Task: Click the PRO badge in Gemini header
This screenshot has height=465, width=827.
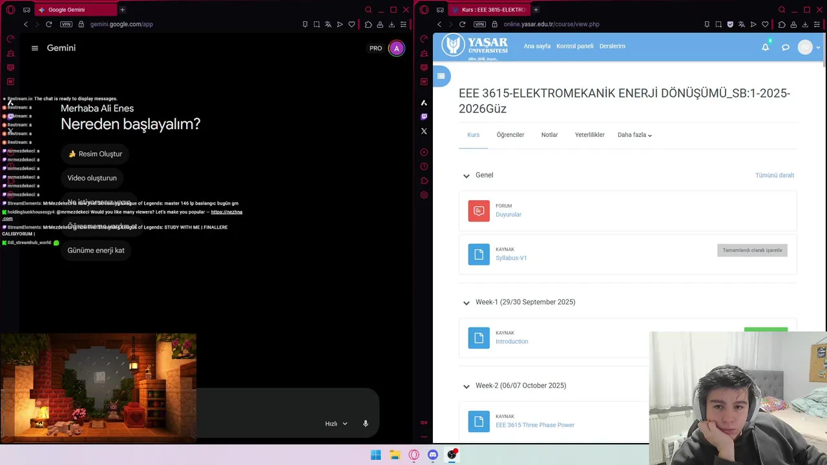Action: click(x=375, y=48)
